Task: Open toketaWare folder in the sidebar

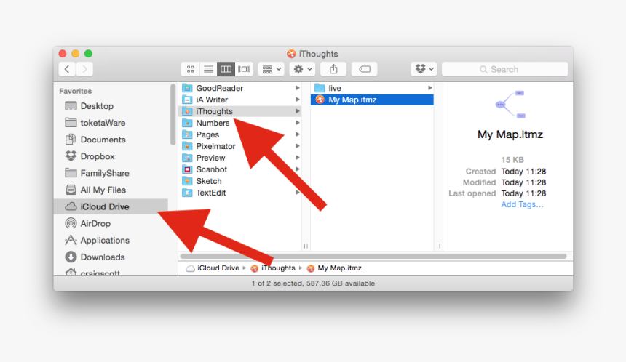Action: point(112,123)
